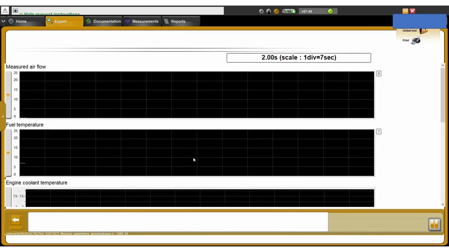The height and width of the screenshot is (252, 449).
Task: Launch the Global test
Action: 415,30
